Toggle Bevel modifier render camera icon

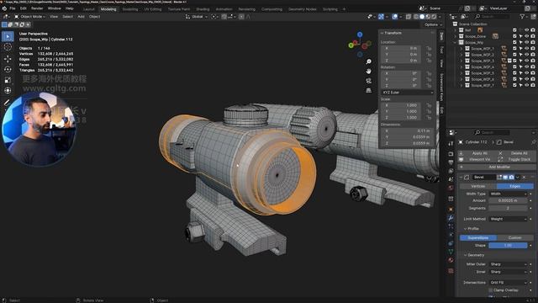click(512, 178)
